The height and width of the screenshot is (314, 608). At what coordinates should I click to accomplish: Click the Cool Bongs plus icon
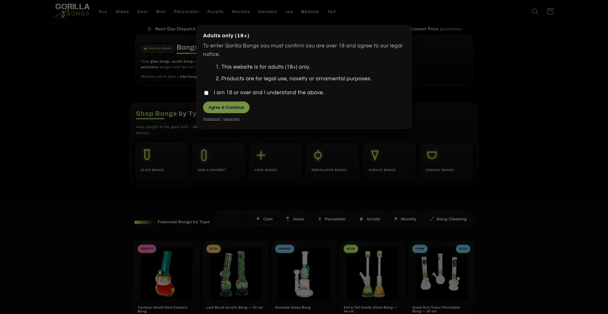[x=261, y=155]
